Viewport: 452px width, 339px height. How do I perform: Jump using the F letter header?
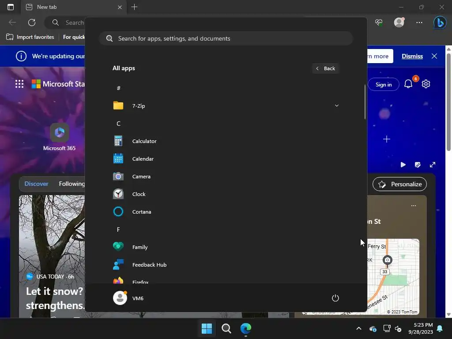118,230
